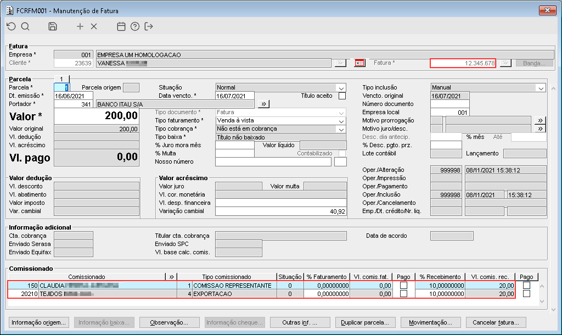Click the document icon in title bar

click(10, 10)
